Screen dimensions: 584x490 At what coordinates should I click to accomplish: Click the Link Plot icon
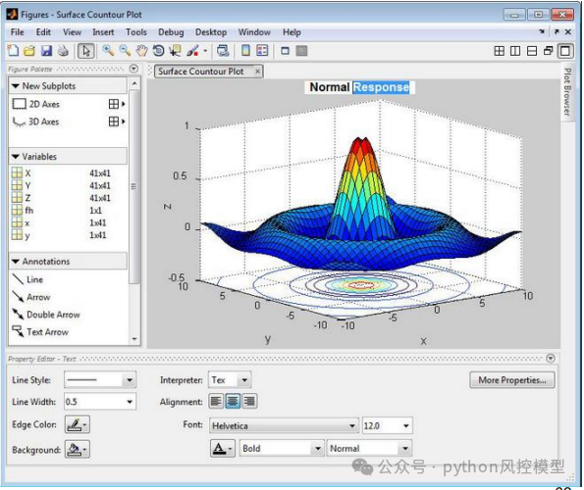[x=223, y=51]
